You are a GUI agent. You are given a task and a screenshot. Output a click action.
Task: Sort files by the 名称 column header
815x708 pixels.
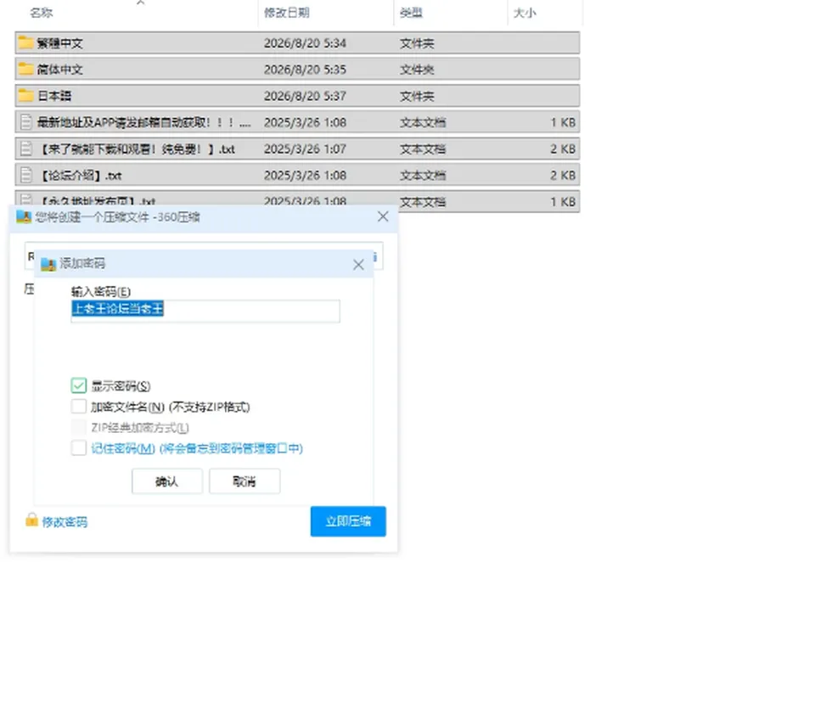(x=42, y=13)
